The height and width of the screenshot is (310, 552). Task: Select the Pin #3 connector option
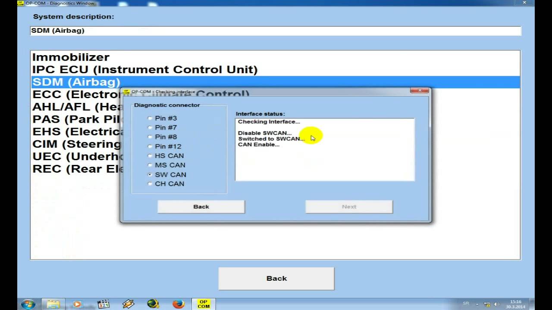click(x=162, y=118)
